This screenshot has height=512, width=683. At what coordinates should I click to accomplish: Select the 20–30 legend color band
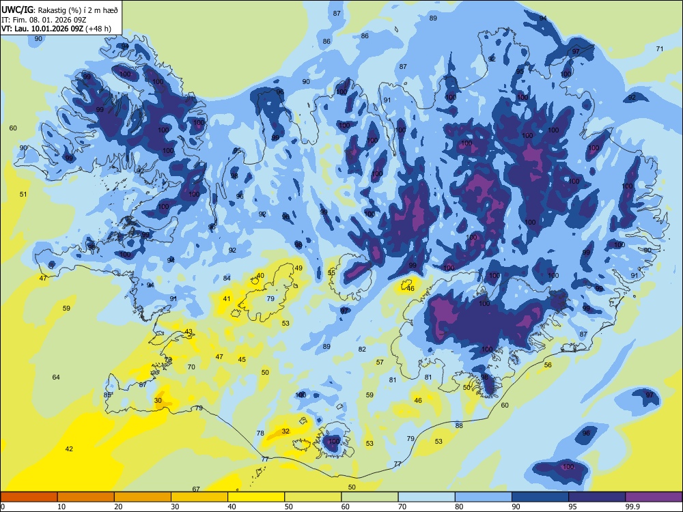click(143, 497)
